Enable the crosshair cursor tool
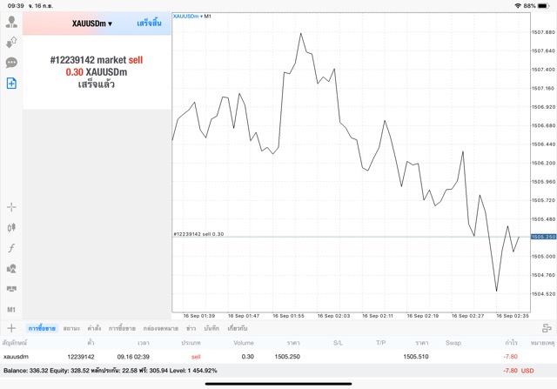557x389 pixels. (11, 207)
